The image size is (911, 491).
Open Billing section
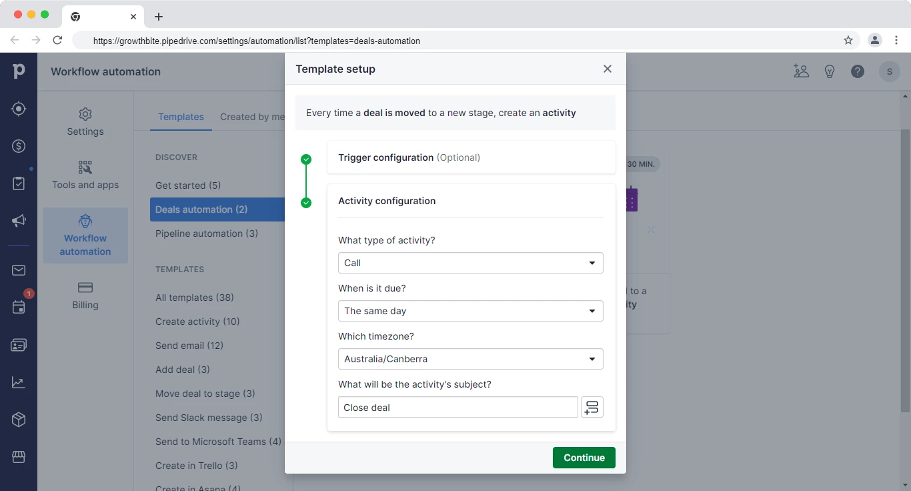(x=85, y=296)
